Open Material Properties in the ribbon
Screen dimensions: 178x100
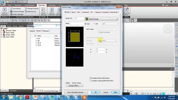click(4, 11)
